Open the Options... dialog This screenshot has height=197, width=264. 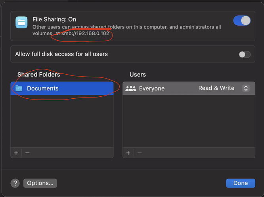click(40, 183)
